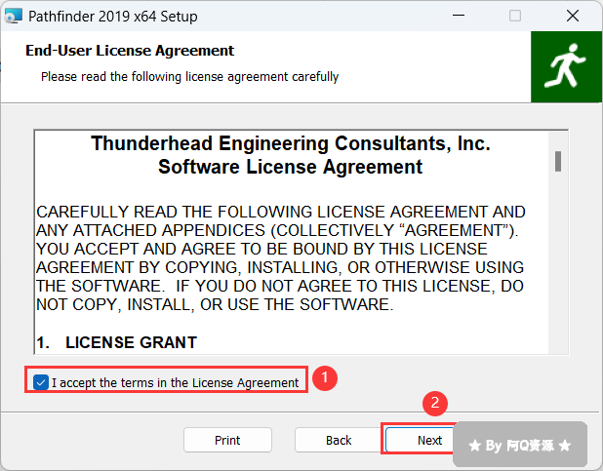Click the "I accept the terms" label text
Image resolution: width=603 pixels, height=471 pixels.
pos(175,382)
